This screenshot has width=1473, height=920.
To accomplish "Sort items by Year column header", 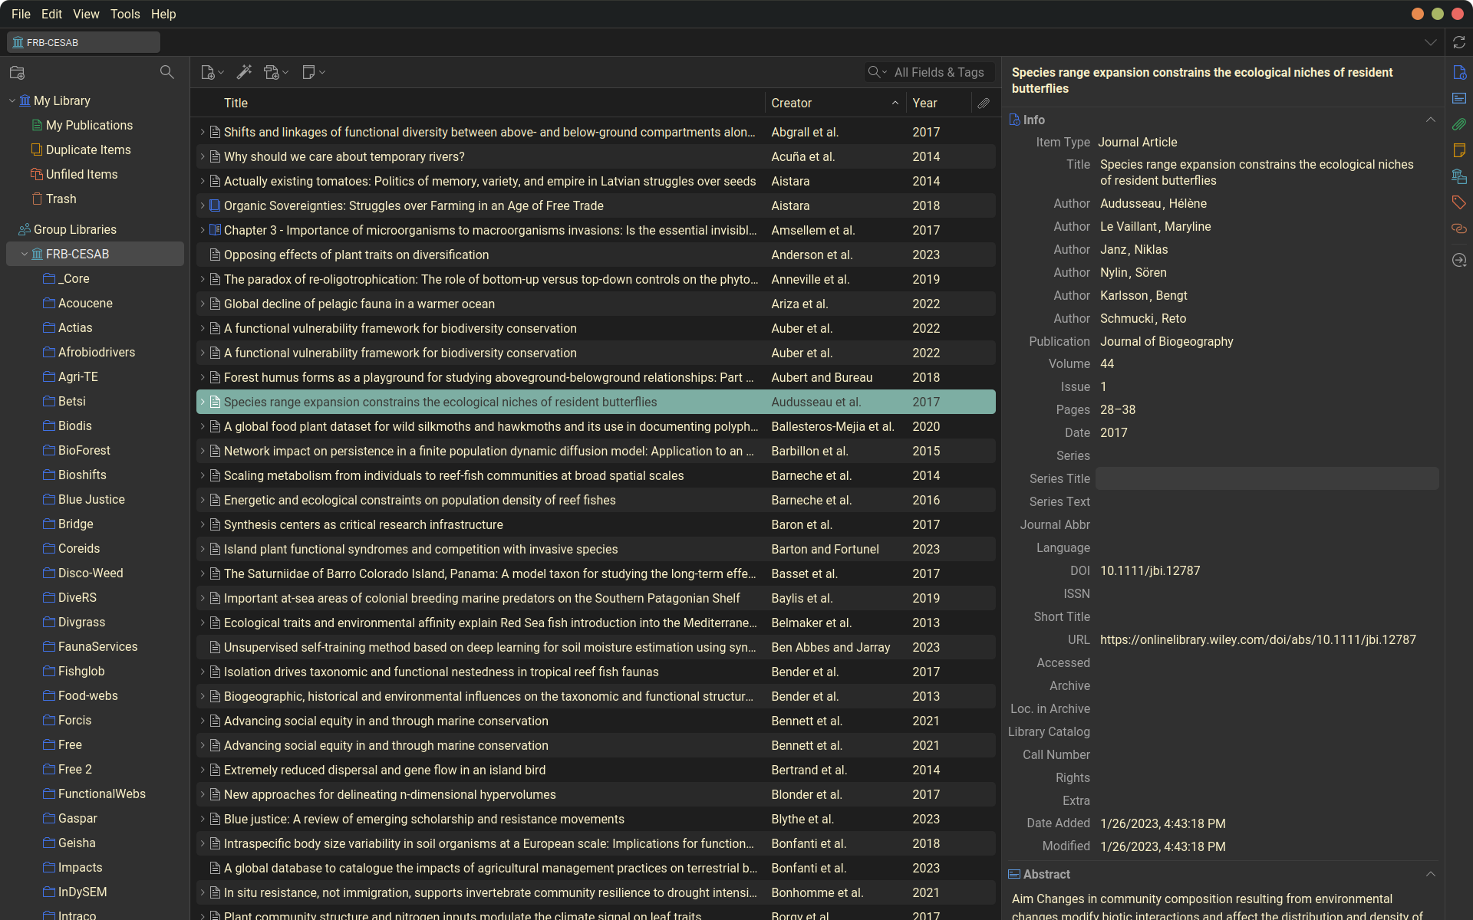I will tap(924, 103).
